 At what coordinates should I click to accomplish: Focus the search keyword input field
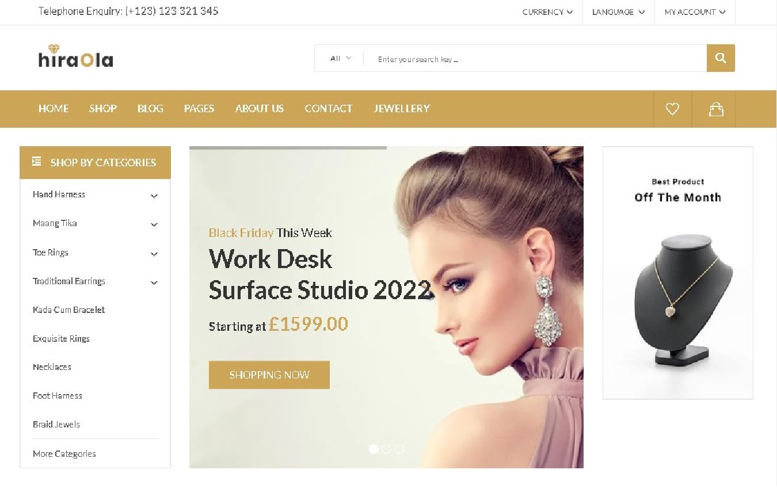535,58
